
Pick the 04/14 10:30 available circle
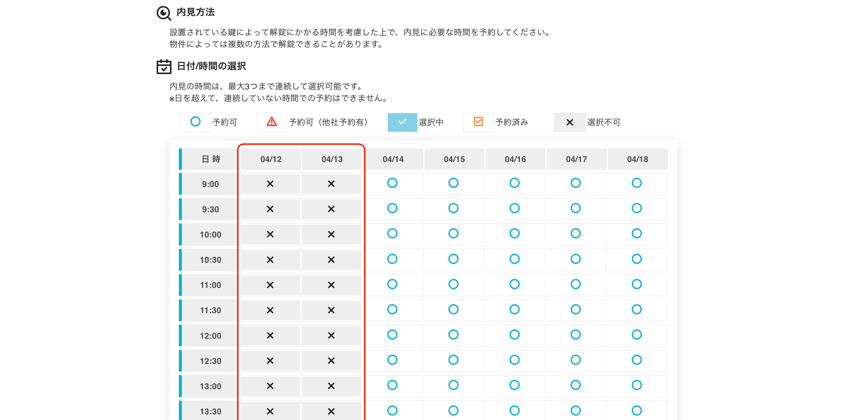coord(392,259)
